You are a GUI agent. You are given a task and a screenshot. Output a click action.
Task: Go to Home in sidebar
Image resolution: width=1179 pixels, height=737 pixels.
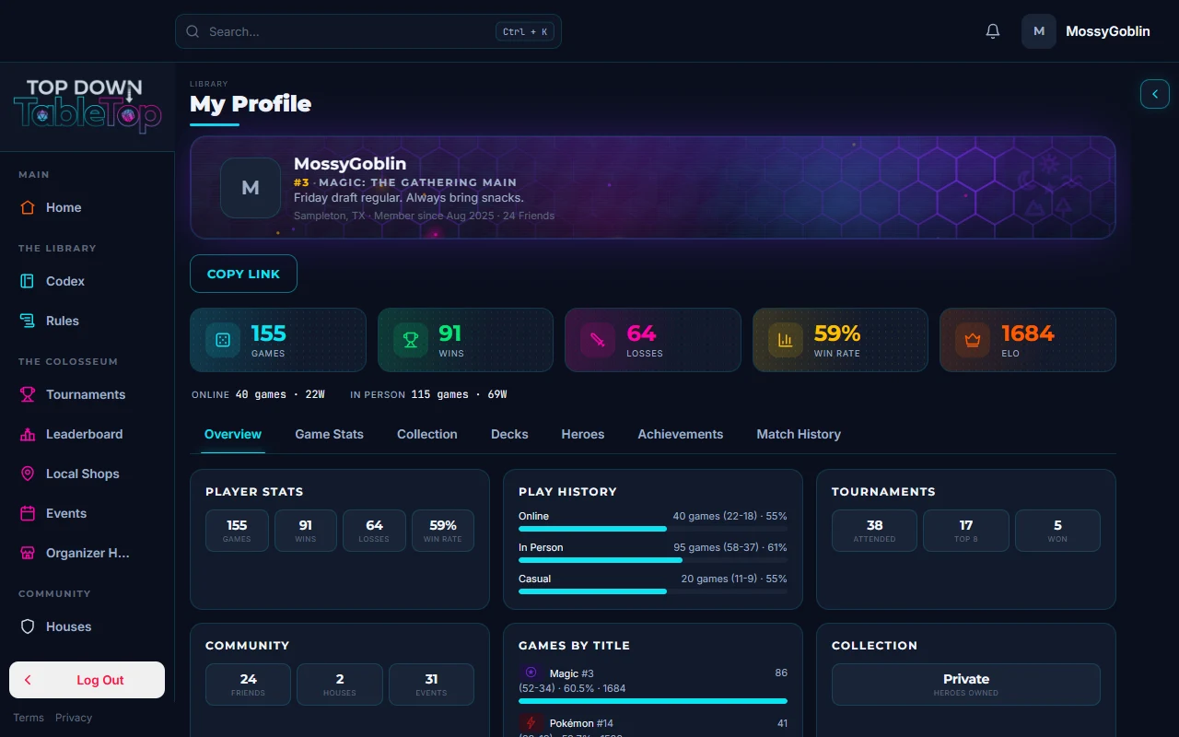point(88,207)
